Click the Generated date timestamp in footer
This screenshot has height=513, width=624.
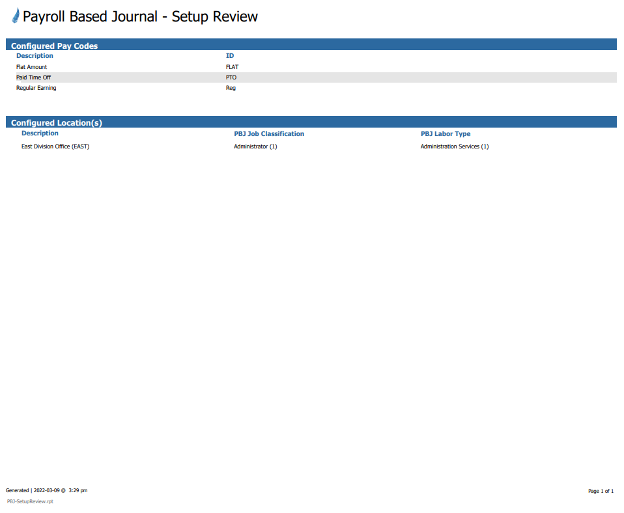click(46, 490)
